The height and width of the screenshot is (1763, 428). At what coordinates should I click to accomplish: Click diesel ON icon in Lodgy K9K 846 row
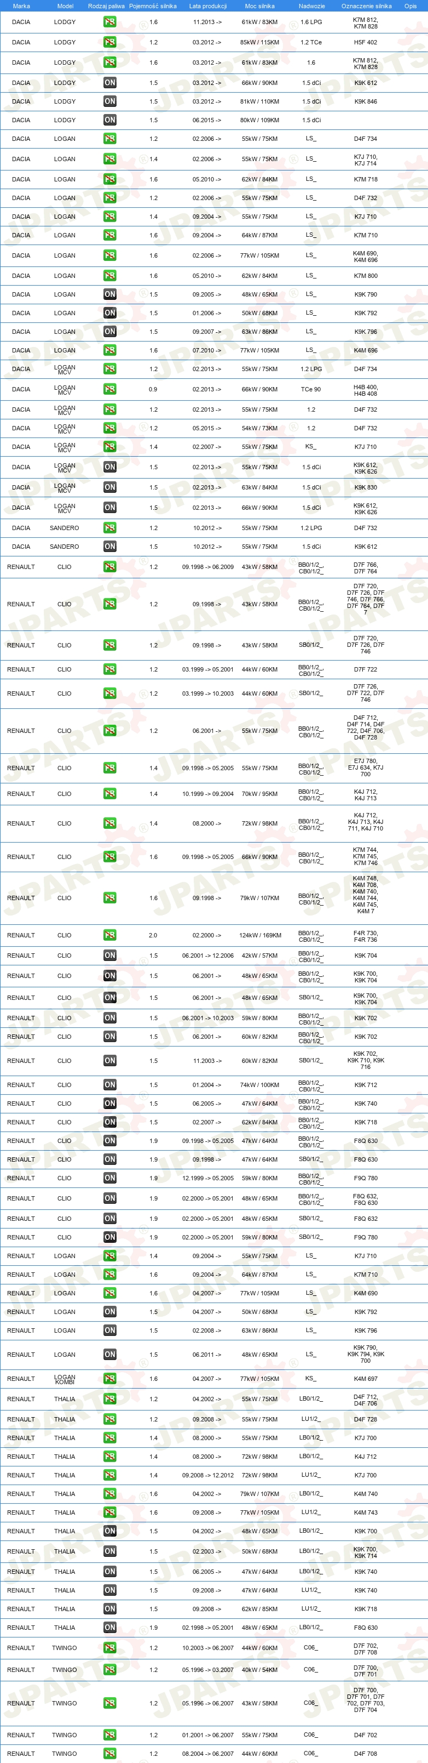(x=109, y=101)
